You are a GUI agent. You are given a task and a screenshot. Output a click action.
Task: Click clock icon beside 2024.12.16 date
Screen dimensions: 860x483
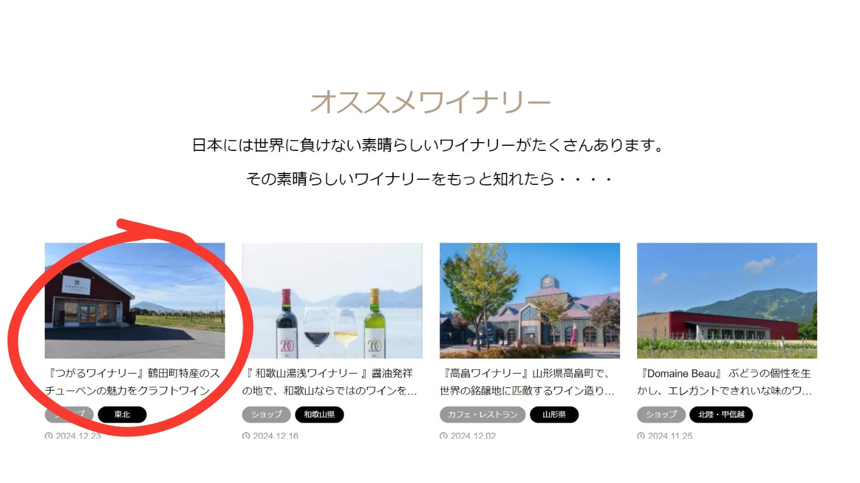pos(246,436)
